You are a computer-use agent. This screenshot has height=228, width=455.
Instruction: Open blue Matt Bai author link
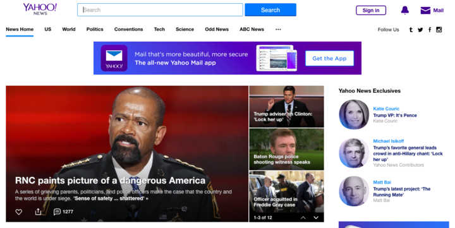point(382,182)
